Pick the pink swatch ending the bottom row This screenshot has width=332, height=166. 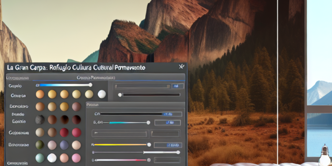click(x=77, y=158)
